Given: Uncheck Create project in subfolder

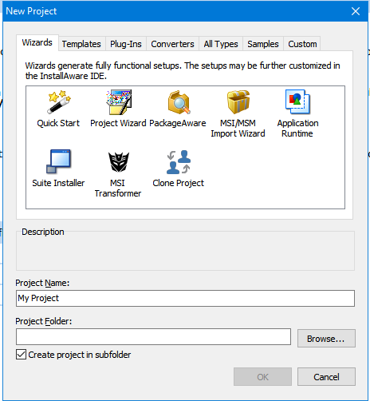Looking at the screenshot, I should [21, 355].
